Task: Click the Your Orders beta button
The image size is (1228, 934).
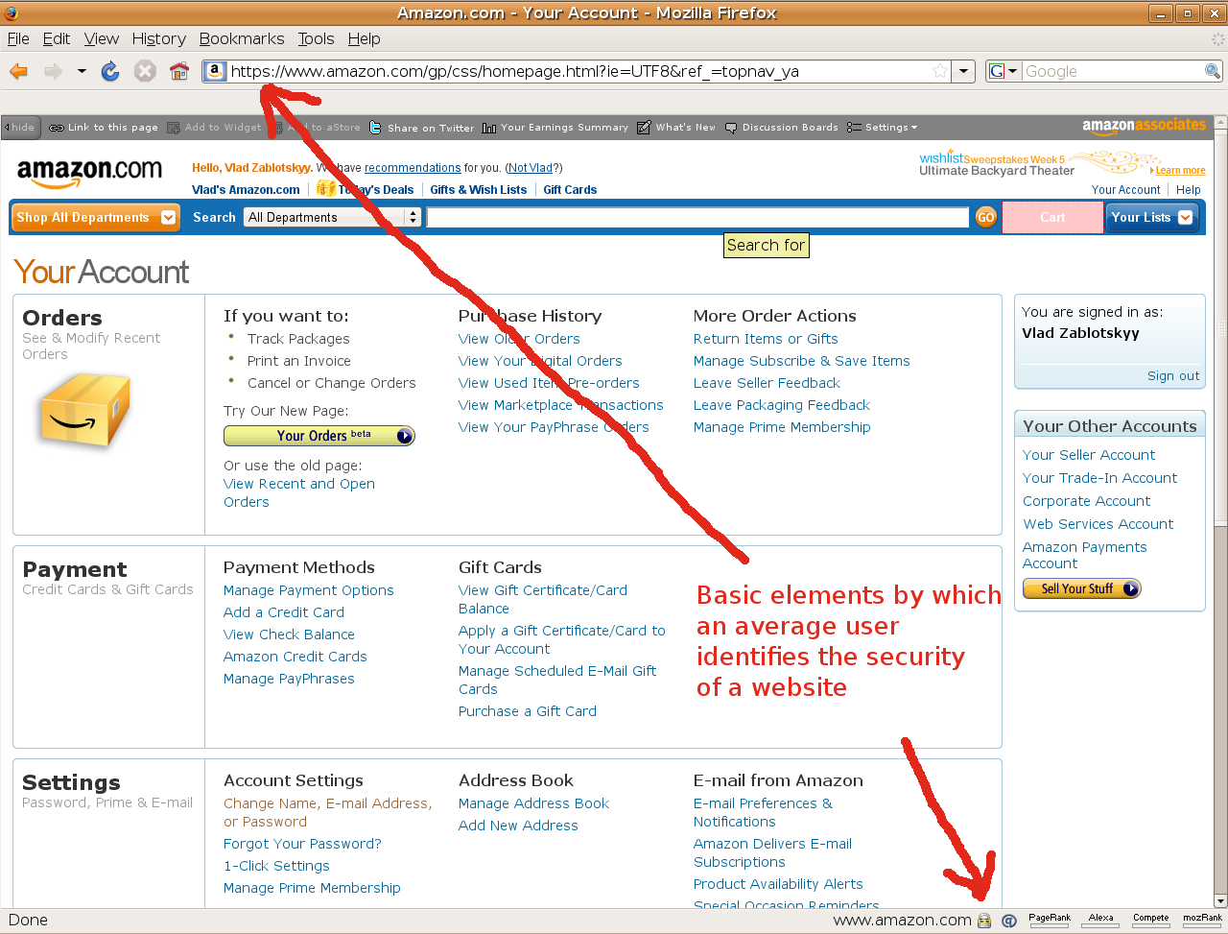Action: coord(319,436)
